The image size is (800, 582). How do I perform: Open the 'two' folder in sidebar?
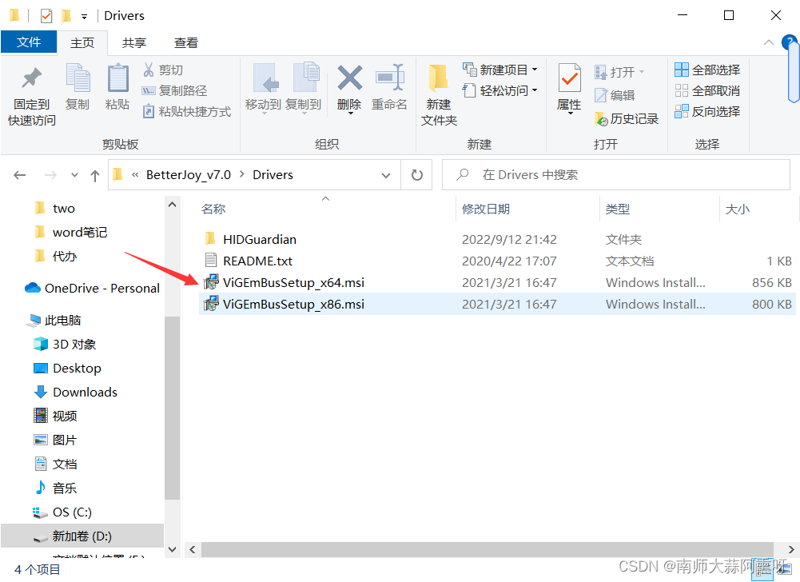tap(55, 209)
